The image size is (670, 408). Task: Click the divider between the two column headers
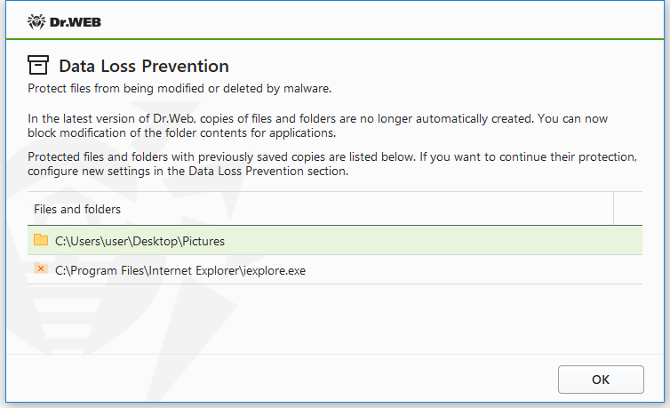614,209
